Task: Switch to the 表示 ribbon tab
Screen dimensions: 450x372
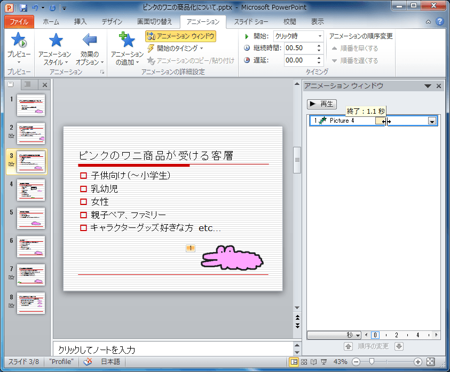Action: (318, 22)
